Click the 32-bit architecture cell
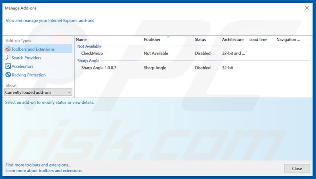The width and height of the screenshot is (316, 179). pyautogui.click(x=228, y=68)
